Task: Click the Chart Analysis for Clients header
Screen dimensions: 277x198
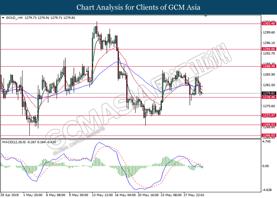Action: click(138, 8)
